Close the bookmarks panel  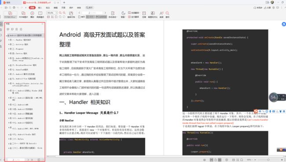(43, 24)
